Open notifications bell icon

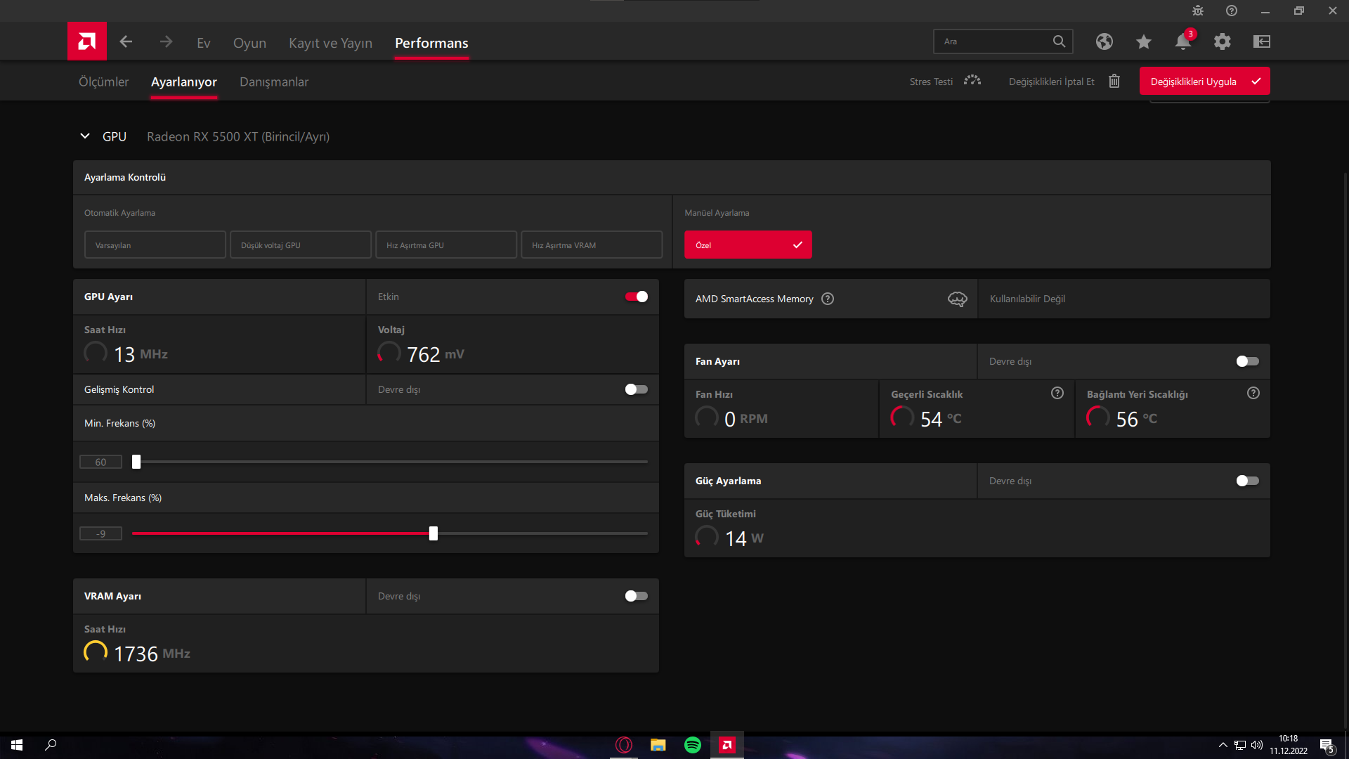click(1182, 41)
